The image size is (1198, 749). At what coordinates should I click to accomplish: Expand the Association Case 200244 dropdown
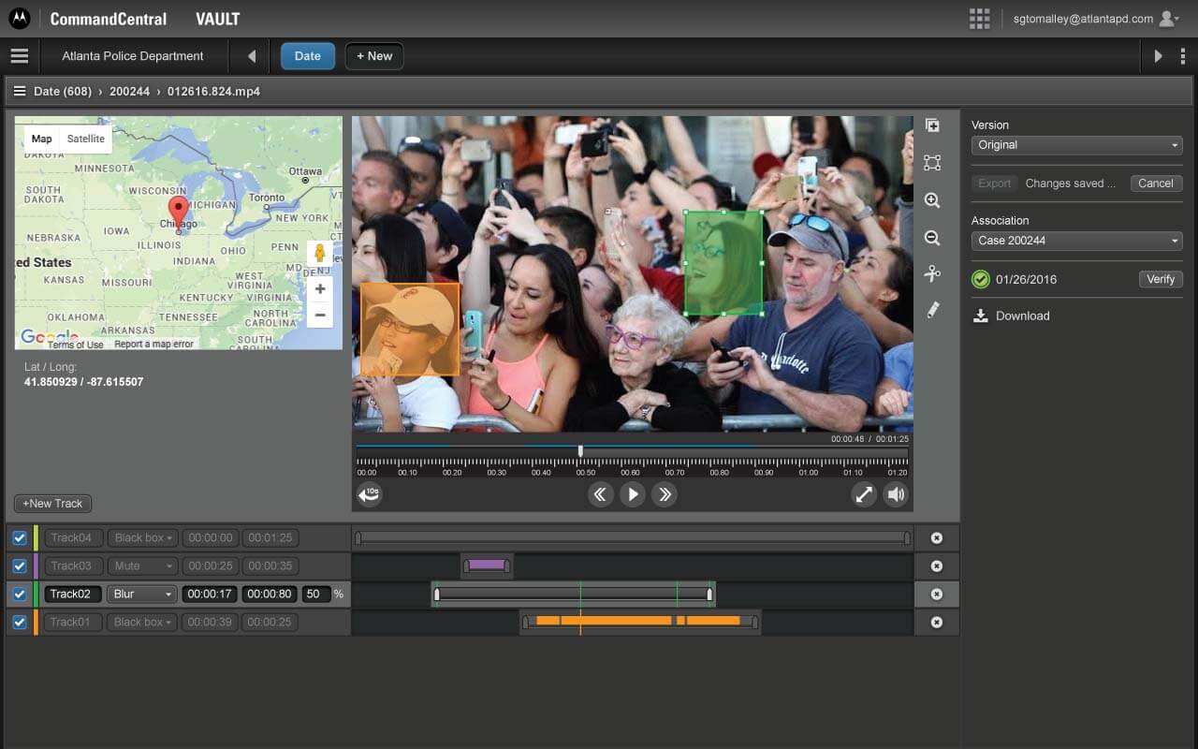tap(1076, 241)
